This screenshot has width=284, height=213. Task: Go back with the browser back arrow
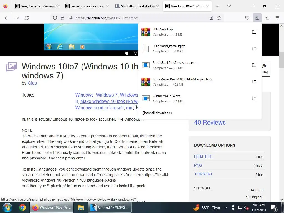pyautogui.click(x=7, y=18)
